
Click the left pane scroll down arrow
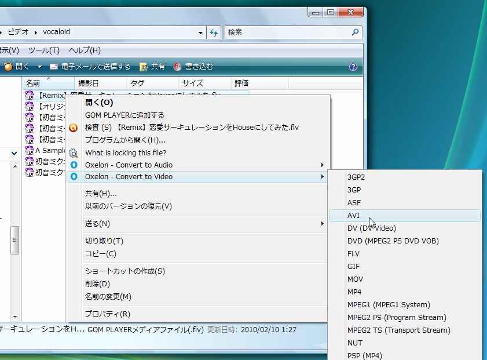[15, 317]
